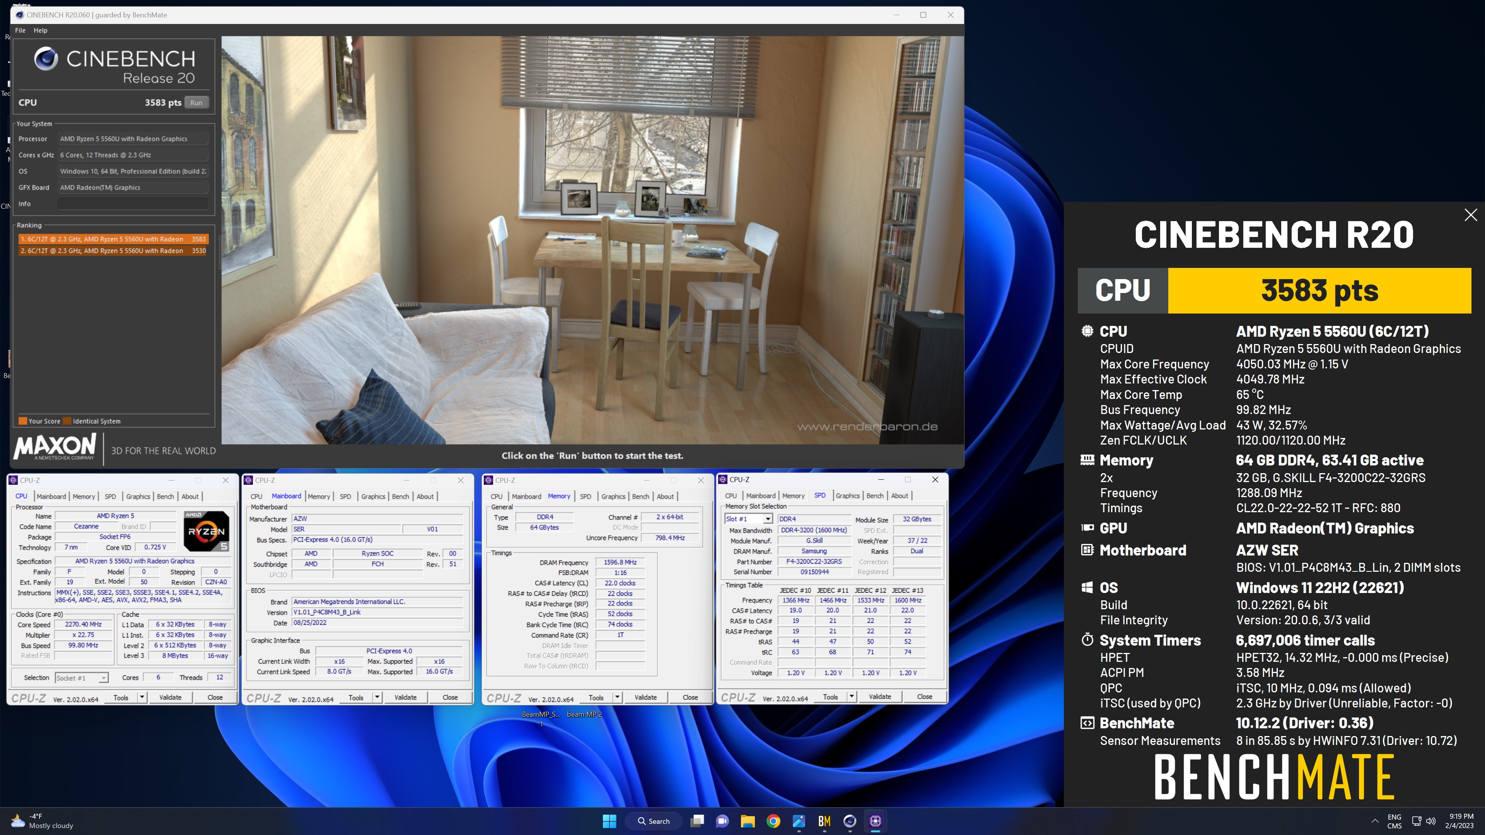This screenshot has height=835, width=1485.
Task: Click Close button in first CPU-Z window
Action: pos(215,697)
